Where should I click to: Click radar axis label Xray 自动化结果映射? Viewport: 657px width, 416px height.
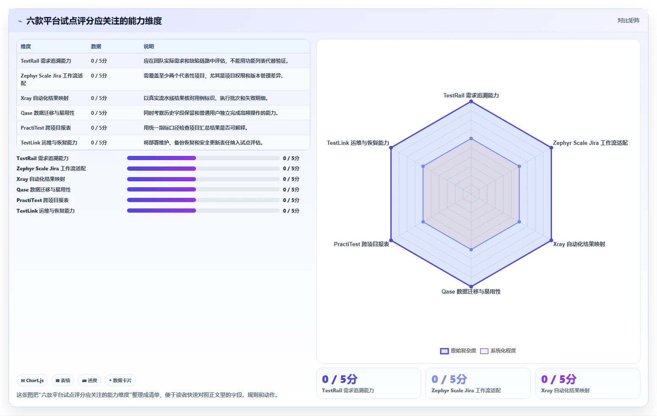tap(579, 244)
